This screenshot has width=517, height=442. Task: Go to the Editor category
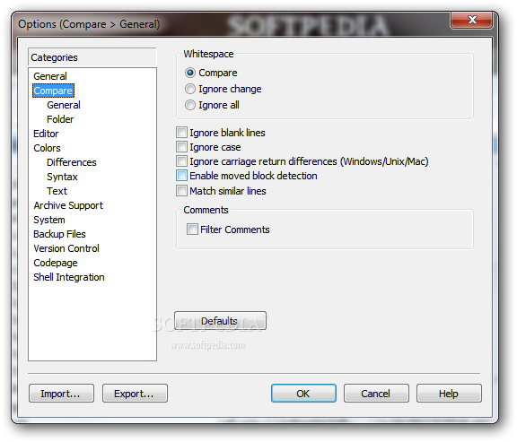tap(46, 134)
